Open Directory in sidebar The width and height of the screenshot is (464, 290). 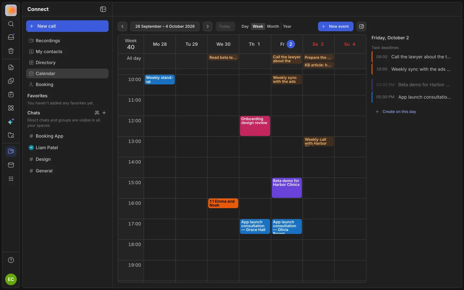point(67,63)
